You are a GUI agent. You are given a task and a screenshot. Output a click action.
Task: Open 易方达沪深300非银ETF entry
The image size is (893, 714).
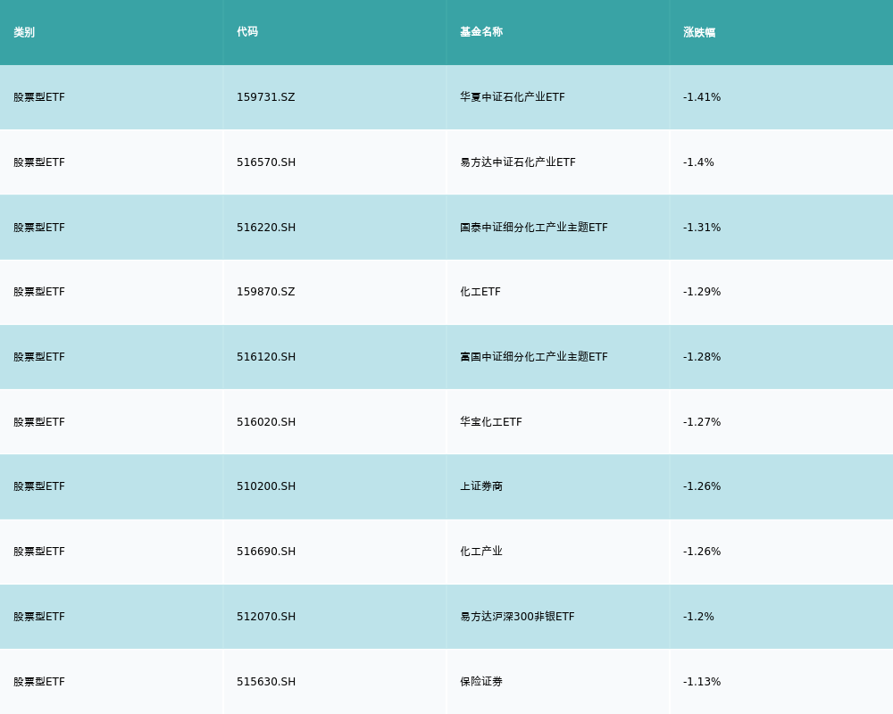(x=517, y=617)
